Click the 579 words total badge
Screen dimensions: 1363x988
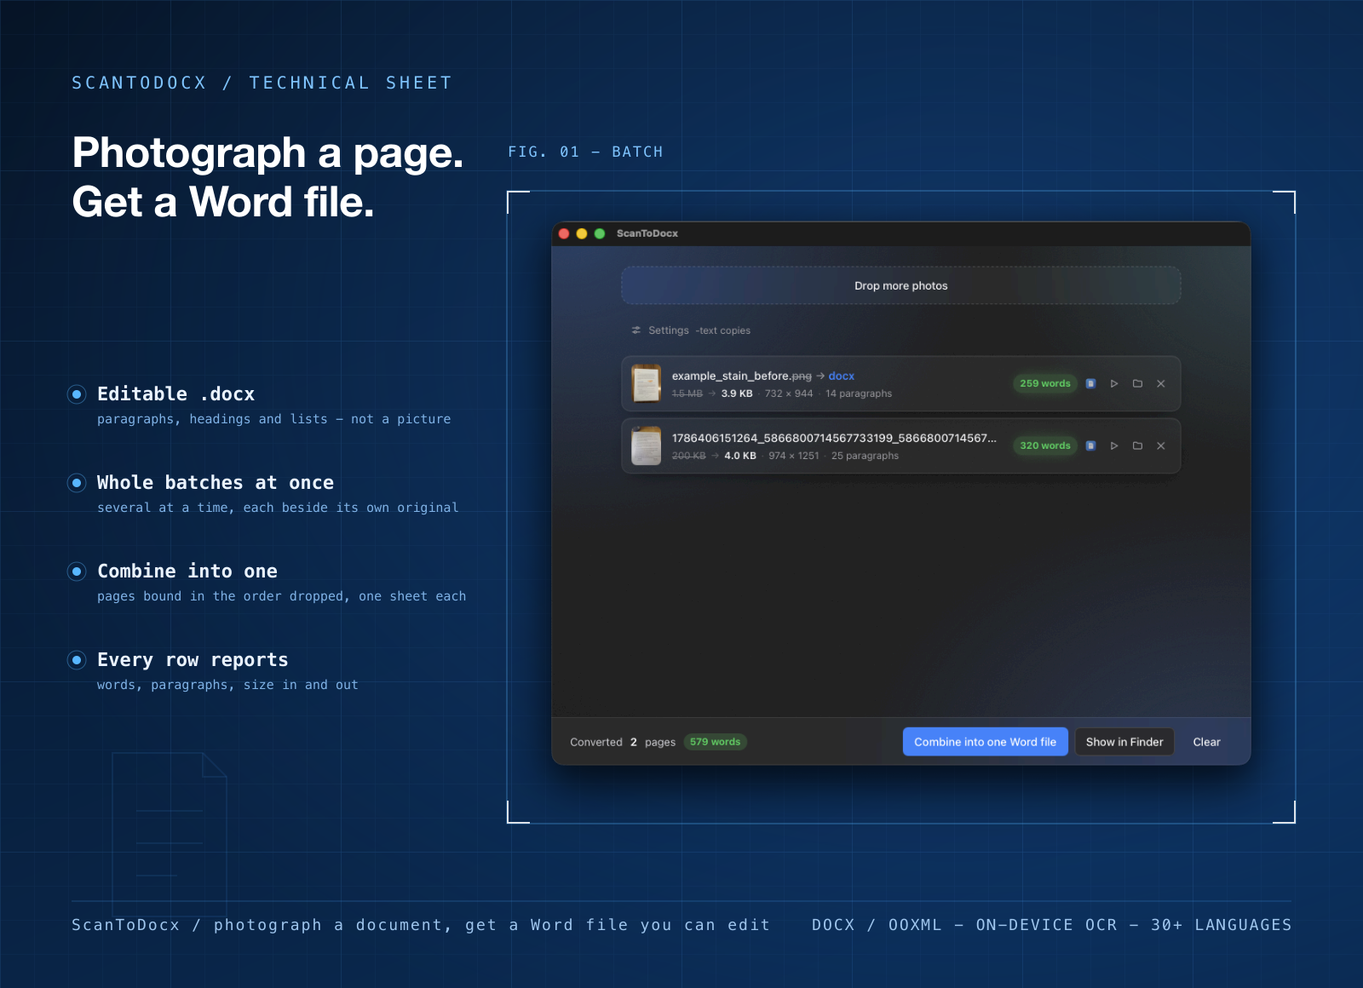pyautogui.click(x=716, y=742)
